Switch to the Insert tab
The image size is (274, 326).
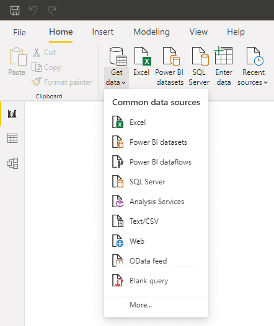coord(103,32)
